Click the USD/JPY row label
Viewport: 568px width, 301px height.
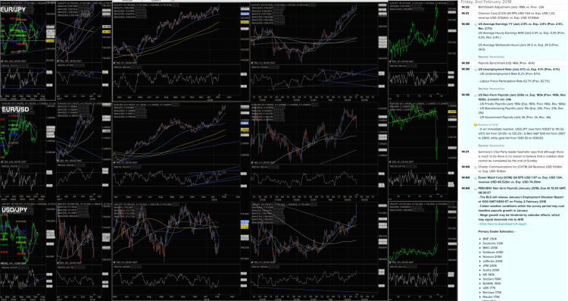[14, 209]
